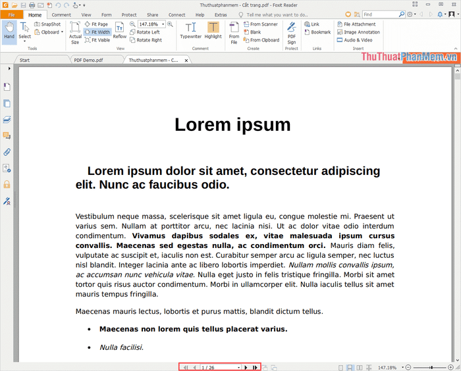Viewport: 461px width, 371px height.
Task: Enable facing two-page mode in status bar
Action: pos(360,368)
